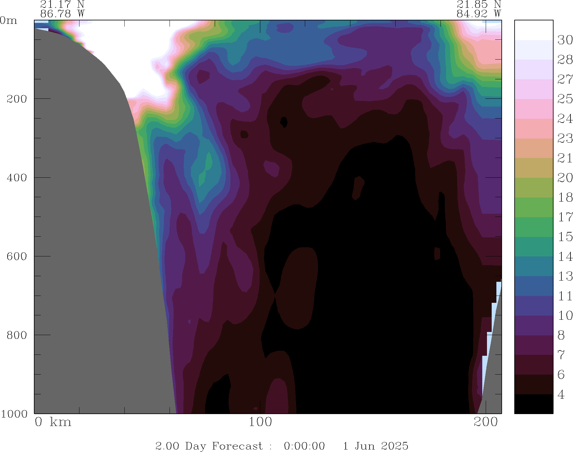The height and width of the screenshot is (452, 573).
Task: Select the 400 depth axis label
Action: 17,177
